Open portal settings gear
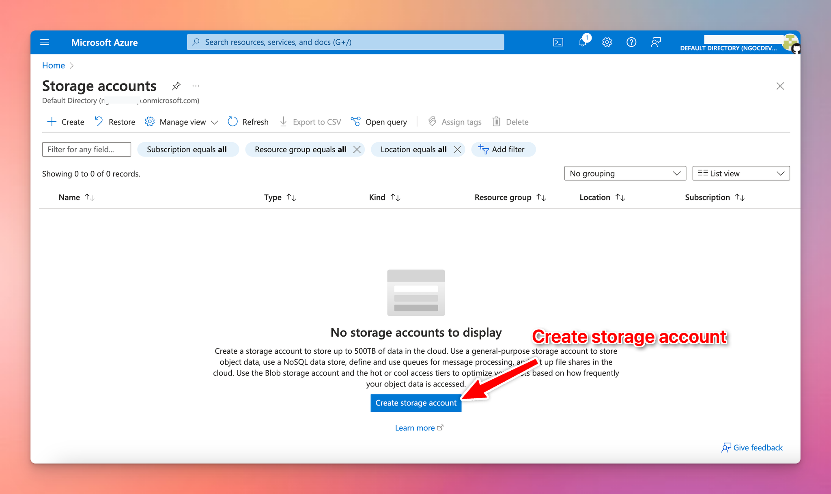The height and width of the screenshot is (494, 831). (x=607, y=42)
